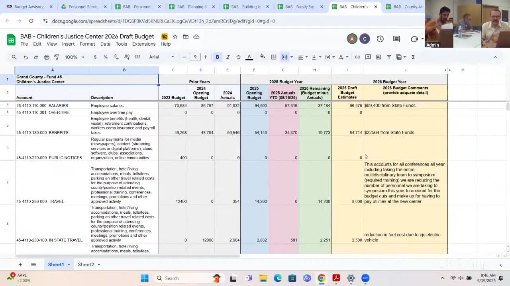Viewport: 510px width, 286px height.
Task: Click the add new sheet button
Action: (x=20, y=265)
